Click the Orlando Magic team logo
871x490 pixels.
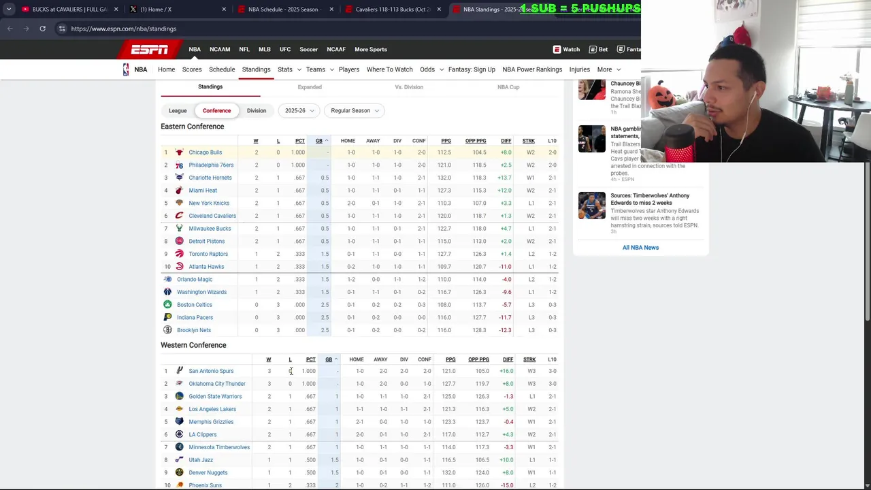pos(167,279)
